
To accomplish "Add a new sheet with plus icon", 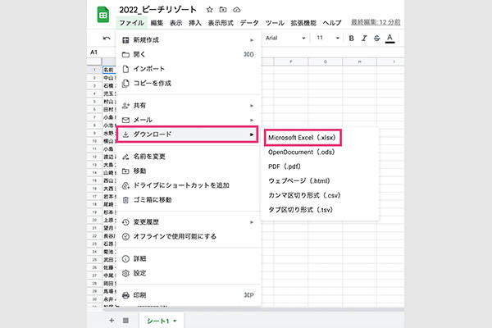I will tap(112, 320).
